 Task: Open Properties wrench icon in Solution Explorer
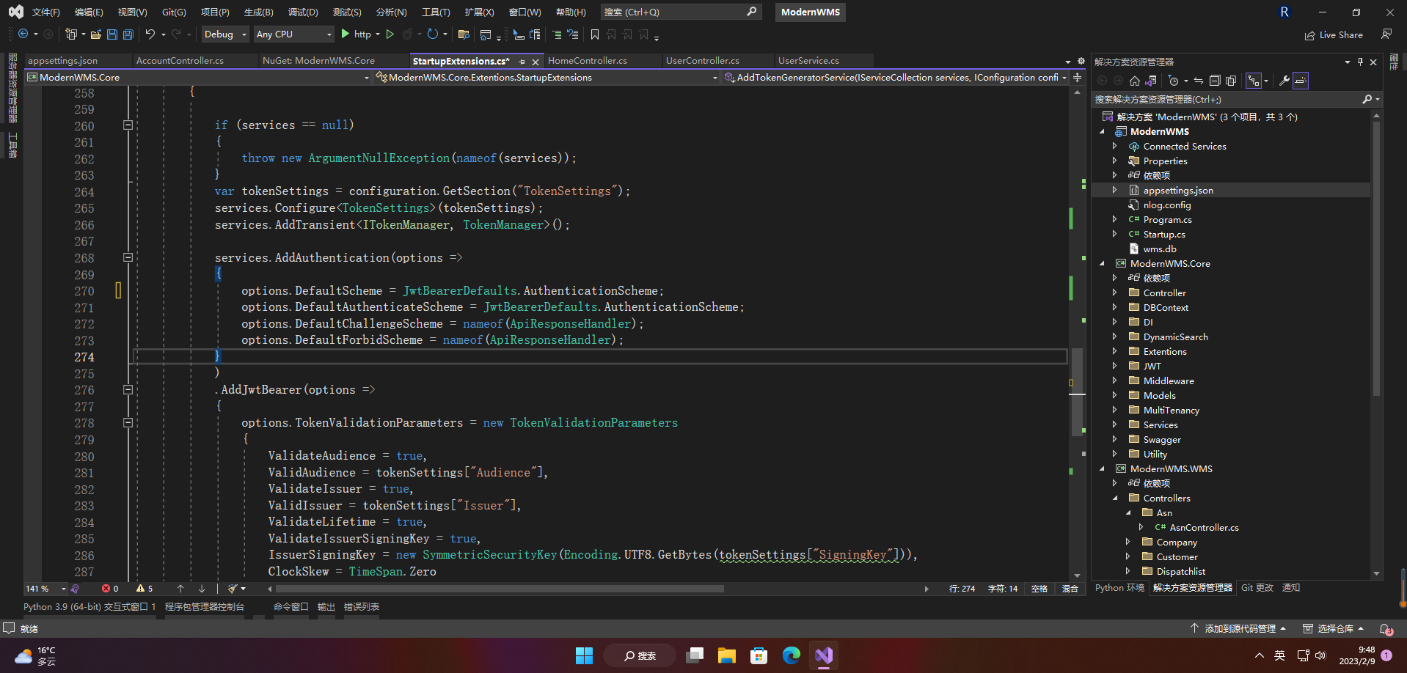1284,81
